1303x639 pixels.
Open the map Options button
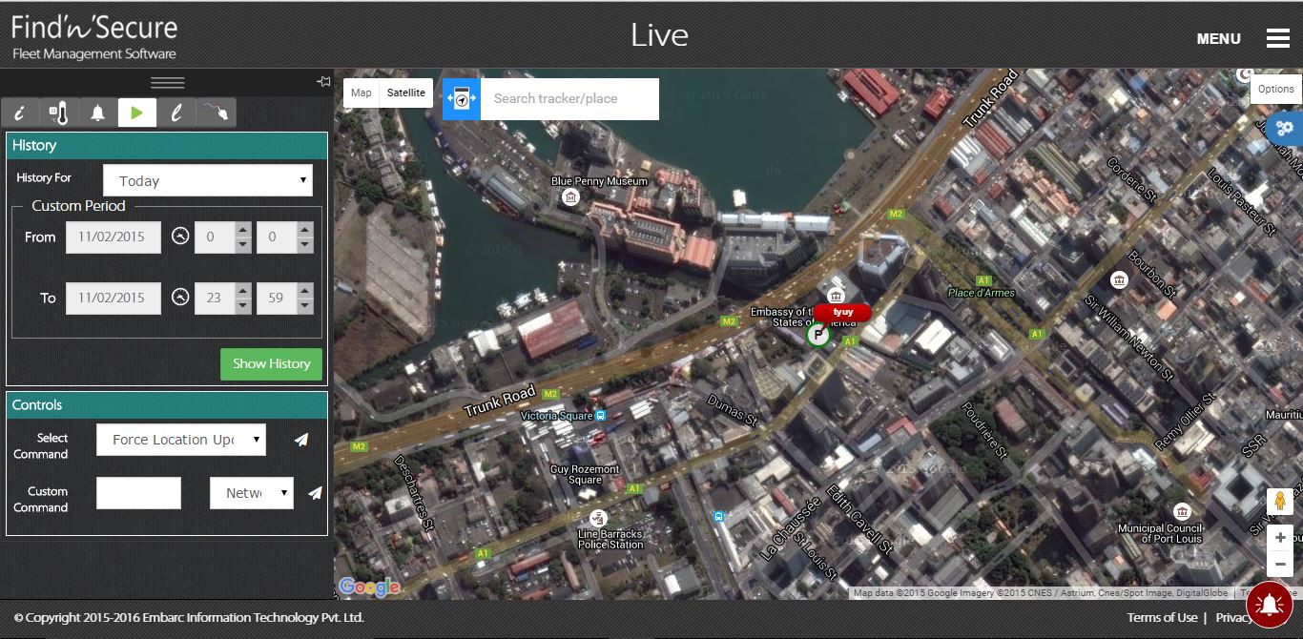coord(1276,89)
